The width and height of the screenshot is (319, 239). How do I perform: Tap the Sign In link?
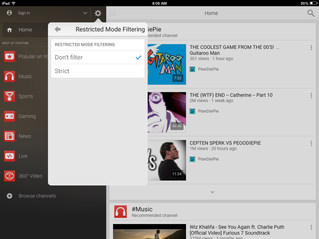coord(24,13)
